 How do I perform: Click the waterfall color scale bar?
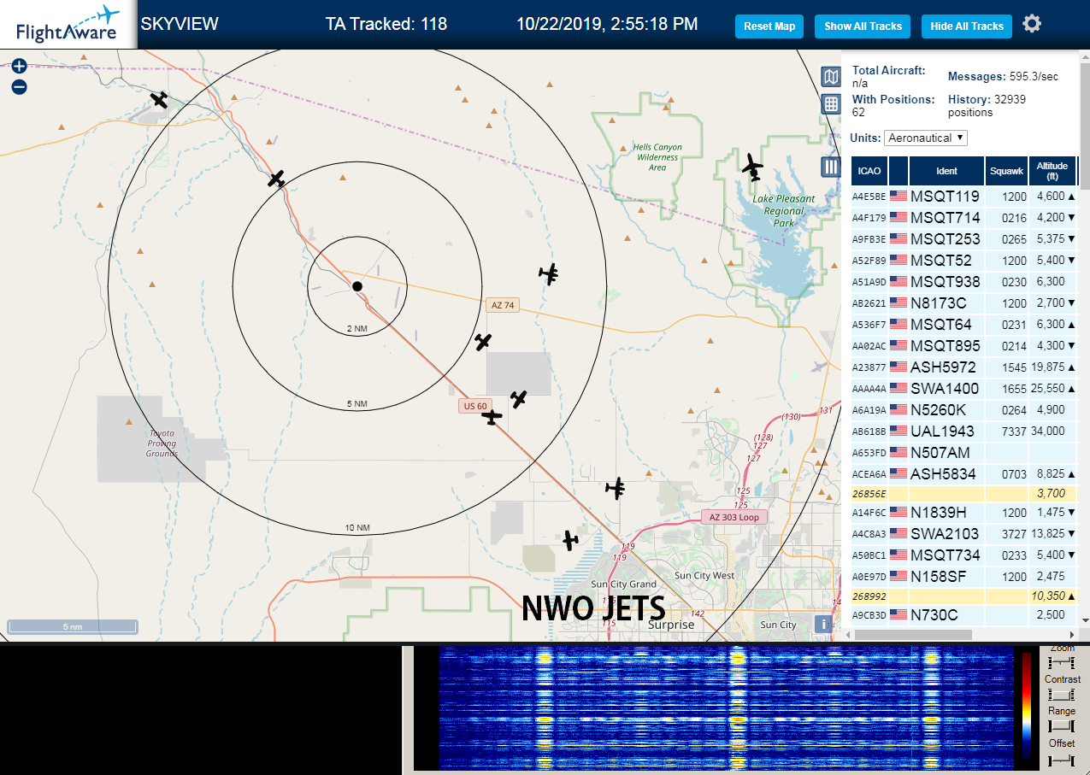(x=1027, y=705)
